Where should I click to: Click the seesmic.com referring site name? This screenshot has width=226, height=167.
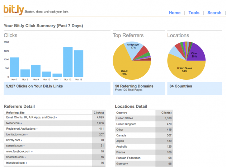pyautogui.click(x=14, y=146)
